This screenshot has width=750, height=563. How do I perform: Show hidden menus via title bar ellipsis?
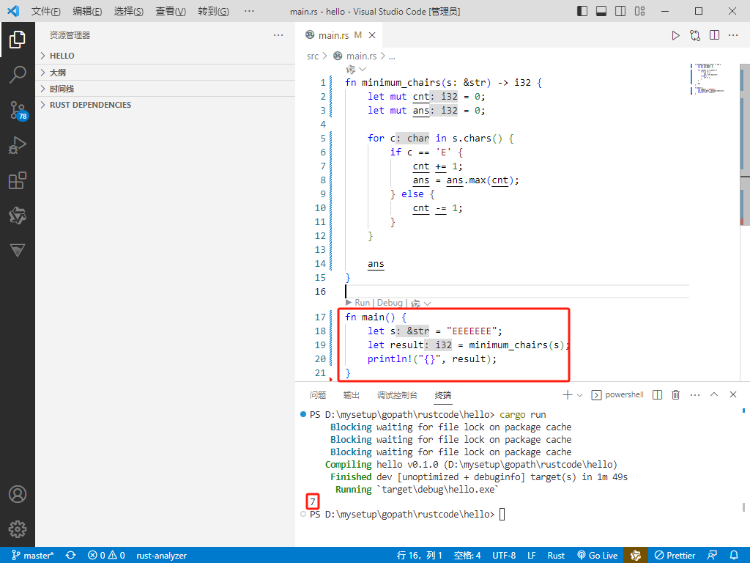point(249,10)
